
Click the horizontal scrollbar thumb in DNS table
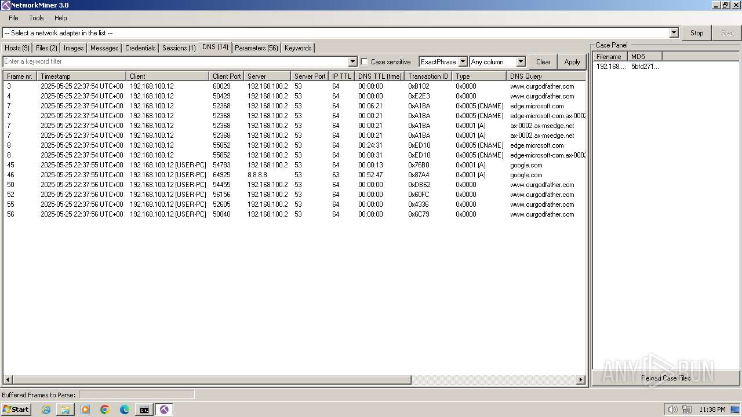[211, 380]
